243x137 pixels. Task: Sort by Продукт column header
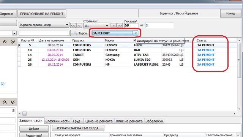tap(78, 41)
